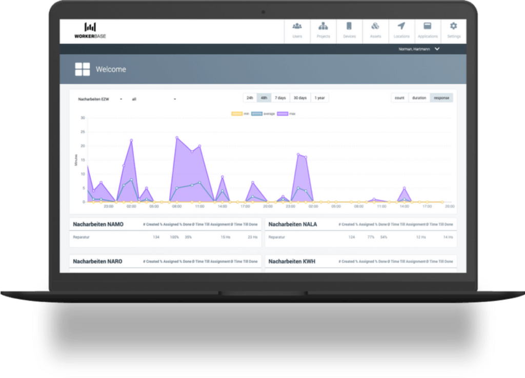Switch chart to duration metric

(419, 98)
